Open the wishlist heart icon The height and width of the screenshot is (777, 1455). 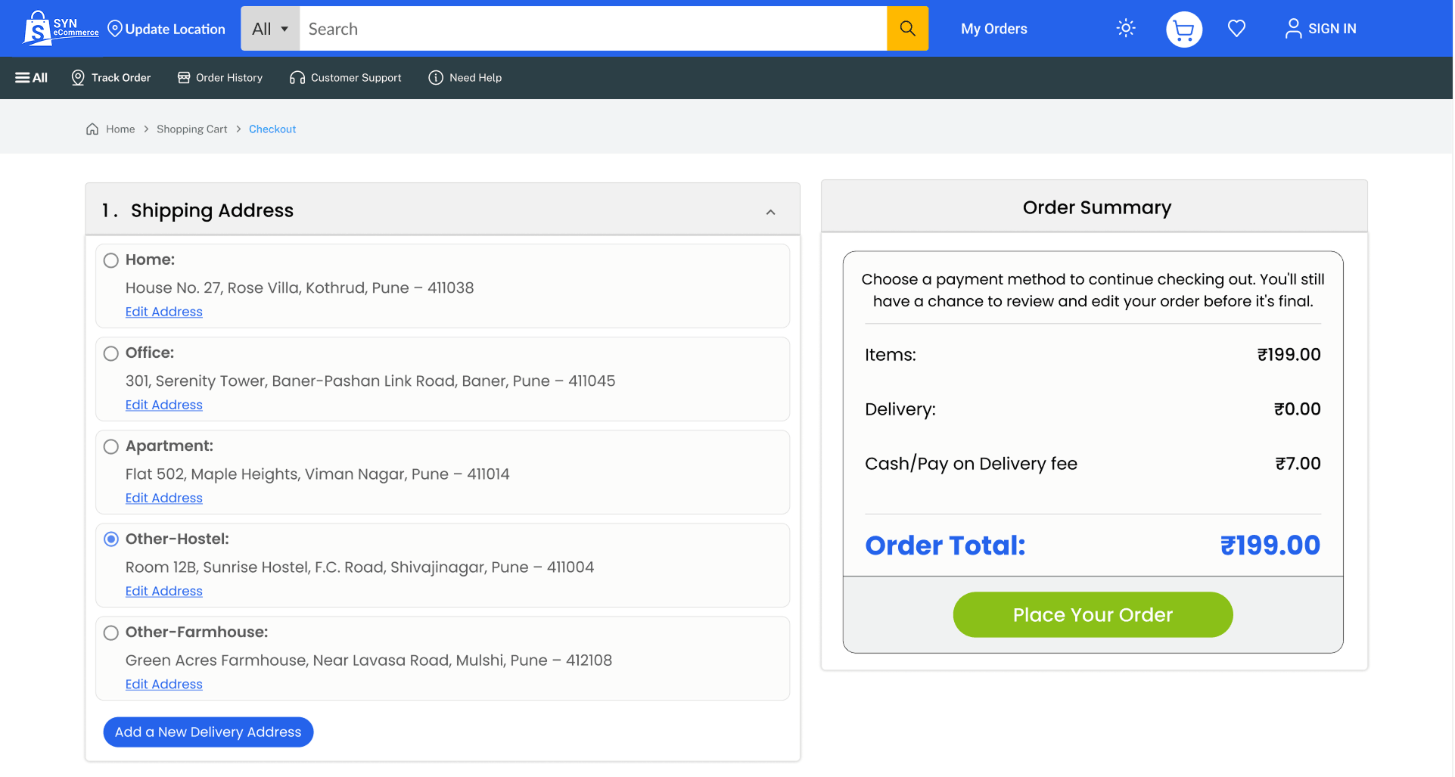1236,29
